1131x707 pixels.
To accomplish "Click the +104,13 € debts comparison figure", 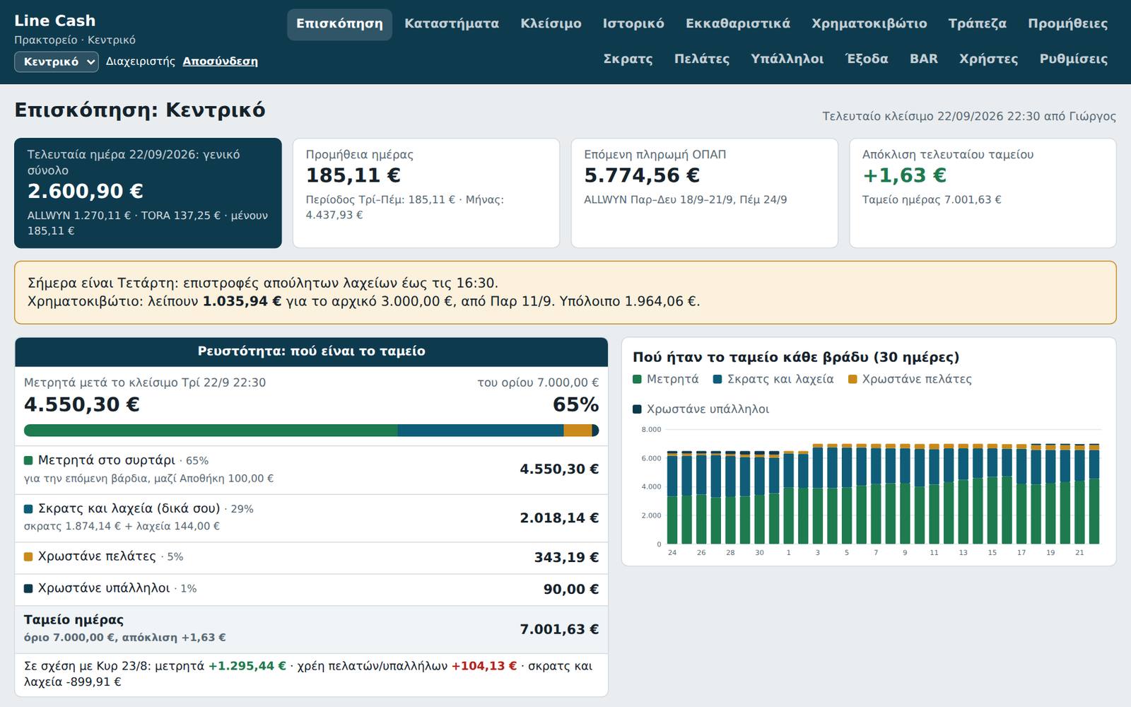I will pyautogui.click(x=484, y=666).
